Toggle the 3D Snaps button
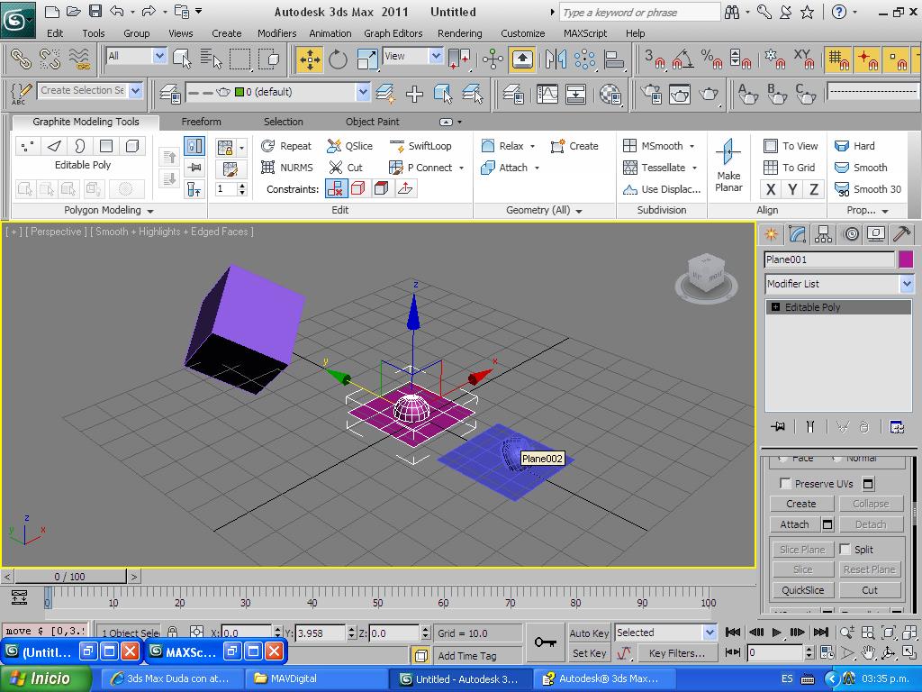The image size is (922, 692). (654, 59)
